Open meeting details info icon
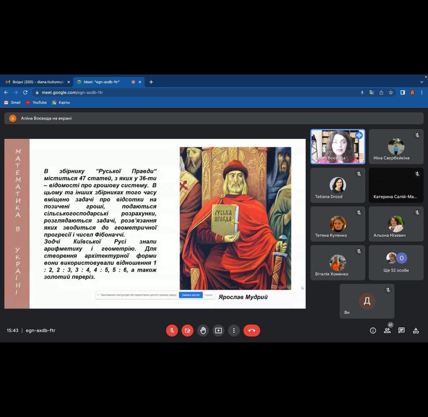Screen dimensions: 428x417 373,331
